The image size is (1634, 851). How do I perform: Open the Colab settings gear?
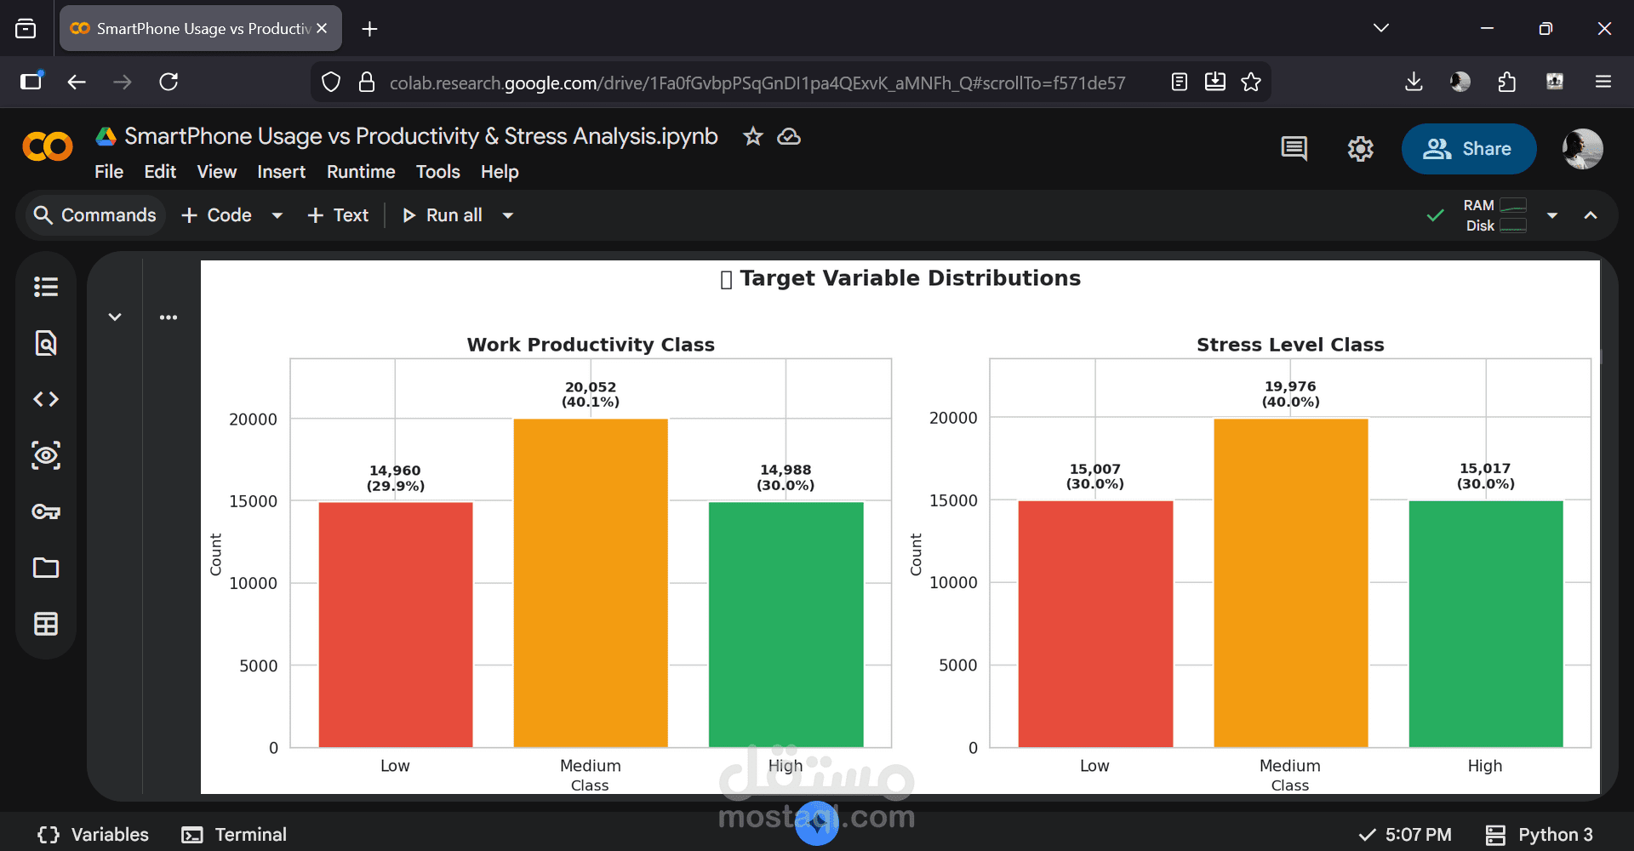(1360, 149)
